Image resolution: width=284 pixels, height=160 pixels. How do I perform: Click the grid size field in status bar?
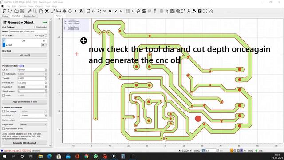point(211,151)
